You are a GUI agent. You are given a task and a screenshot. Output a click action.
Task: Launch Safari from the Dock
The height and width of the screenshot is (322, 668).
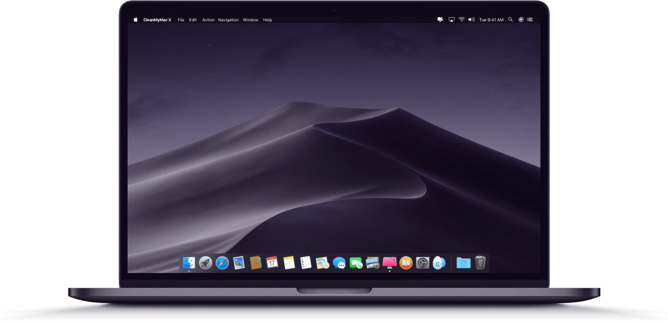[x=222, y=263]
